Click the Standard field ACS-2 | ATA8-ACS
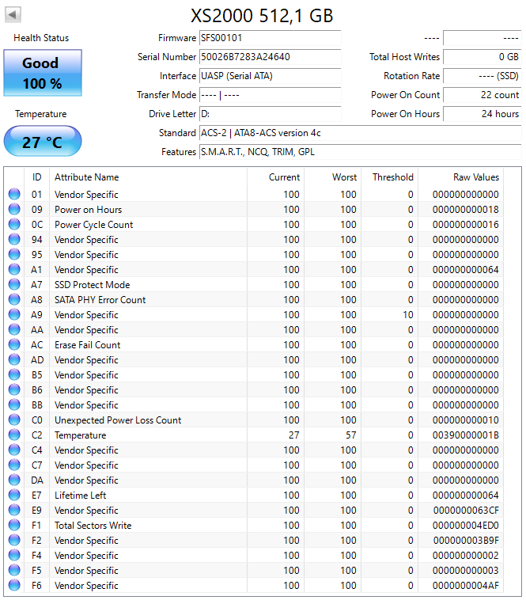526x600 pixels. coord(360,133)
